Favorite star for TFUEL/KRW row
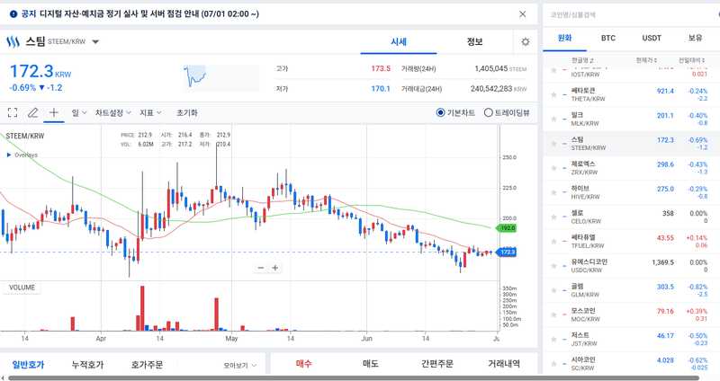 553,241
